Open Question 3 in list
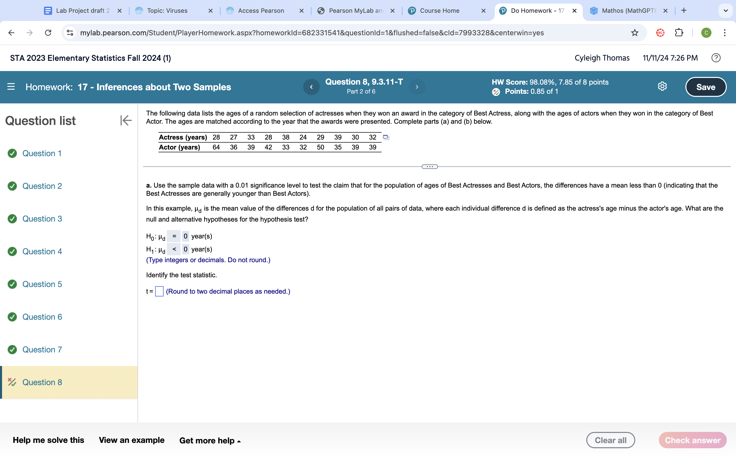This screenshot has height=460, width=736. tap(42, 219)
